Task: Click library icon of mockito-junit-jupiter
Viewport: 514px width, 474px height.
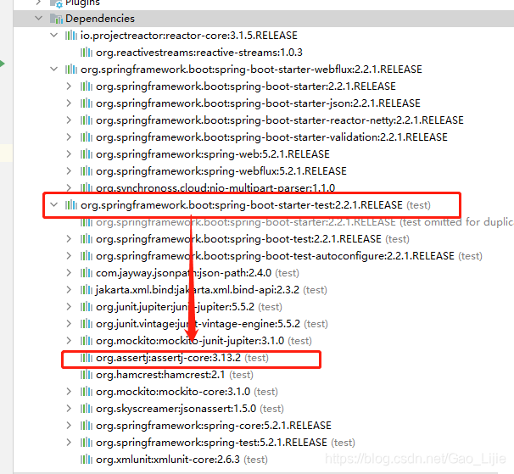Action: 87,341
